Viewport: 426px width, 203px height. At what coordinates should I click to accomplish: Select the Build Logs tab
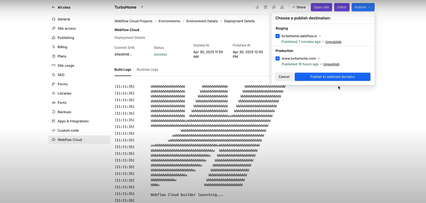tap(123, 70)
